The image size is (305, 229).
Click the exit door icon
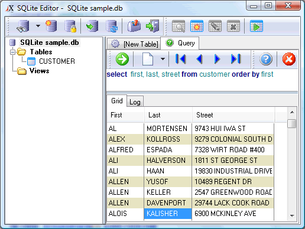point(152,26)
